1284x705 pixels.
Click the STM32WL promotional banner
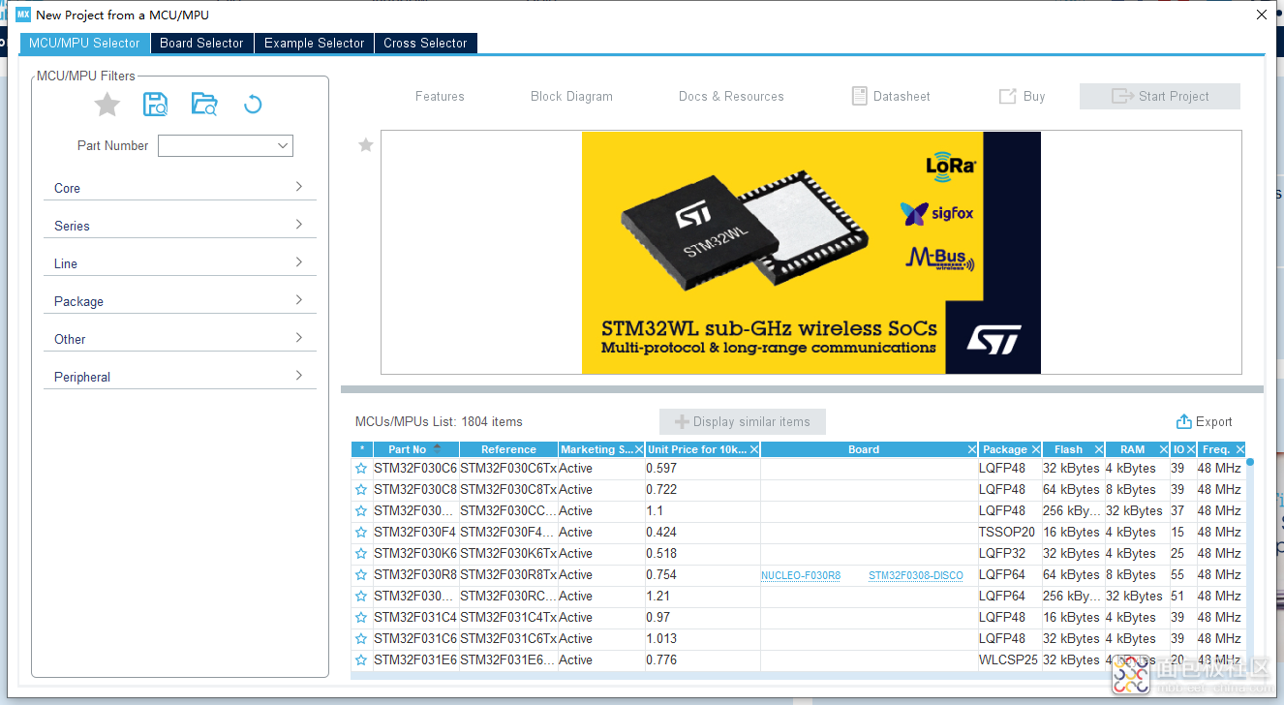pos(811,252)
